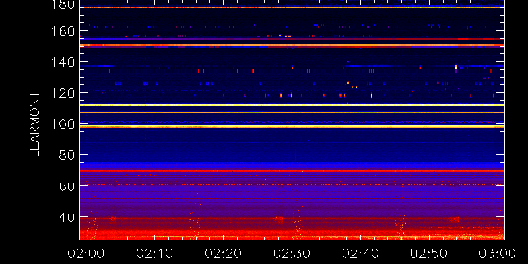The height and width of the screenshot is (264, 528).
Task: Click the LEARMONTH vertical axis label
Action: pos(35,120)
